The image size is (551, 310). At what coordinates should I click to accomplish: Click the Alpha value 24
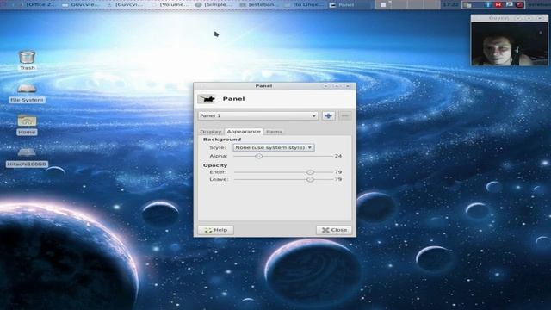[338, 156]
